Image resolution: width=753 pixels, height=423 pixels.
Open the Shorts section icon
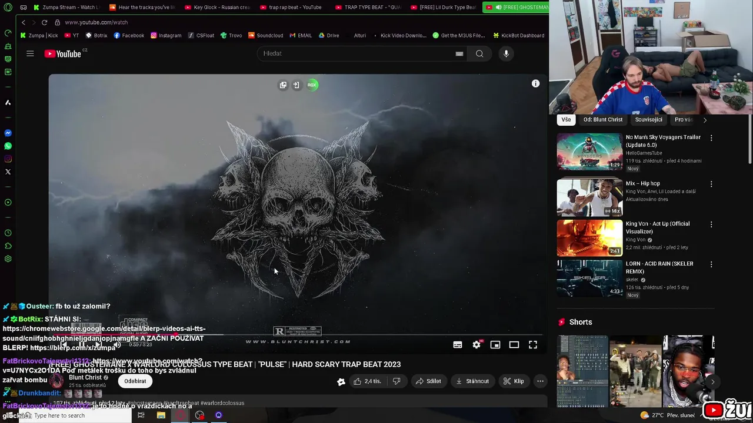pyautogui.click(x=561, y=322)
